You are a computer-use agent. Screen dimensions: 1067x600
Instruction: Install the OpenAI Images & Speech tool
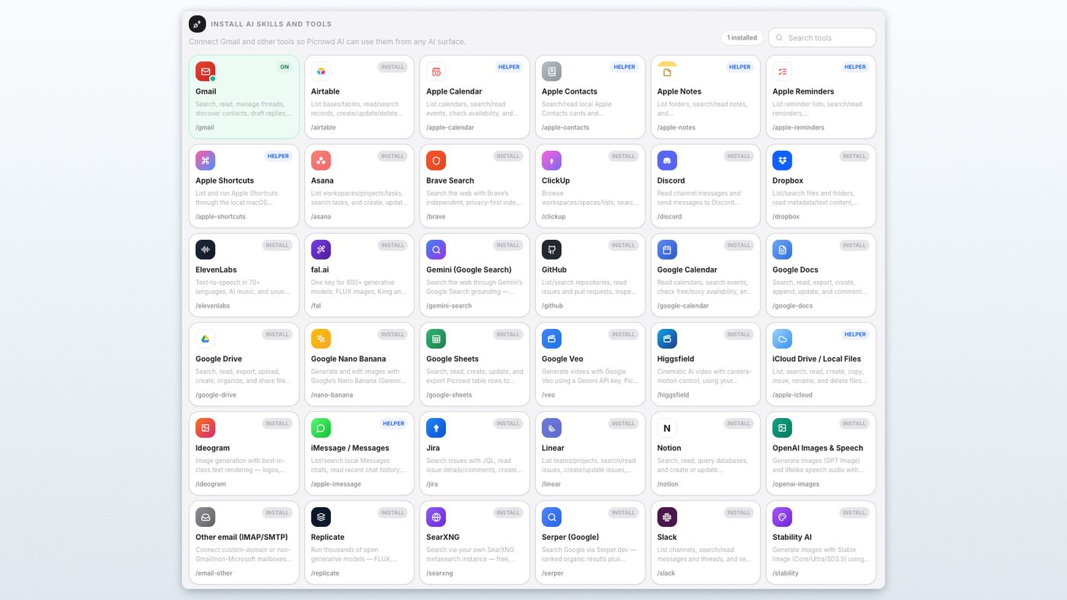click(854, 423)
